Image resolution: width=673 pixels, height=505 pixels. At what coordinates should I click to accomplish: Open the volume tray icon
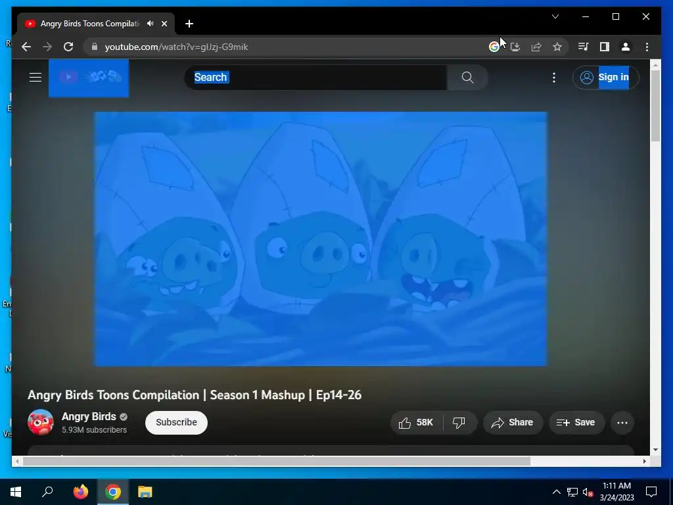(x=588, y=492)
